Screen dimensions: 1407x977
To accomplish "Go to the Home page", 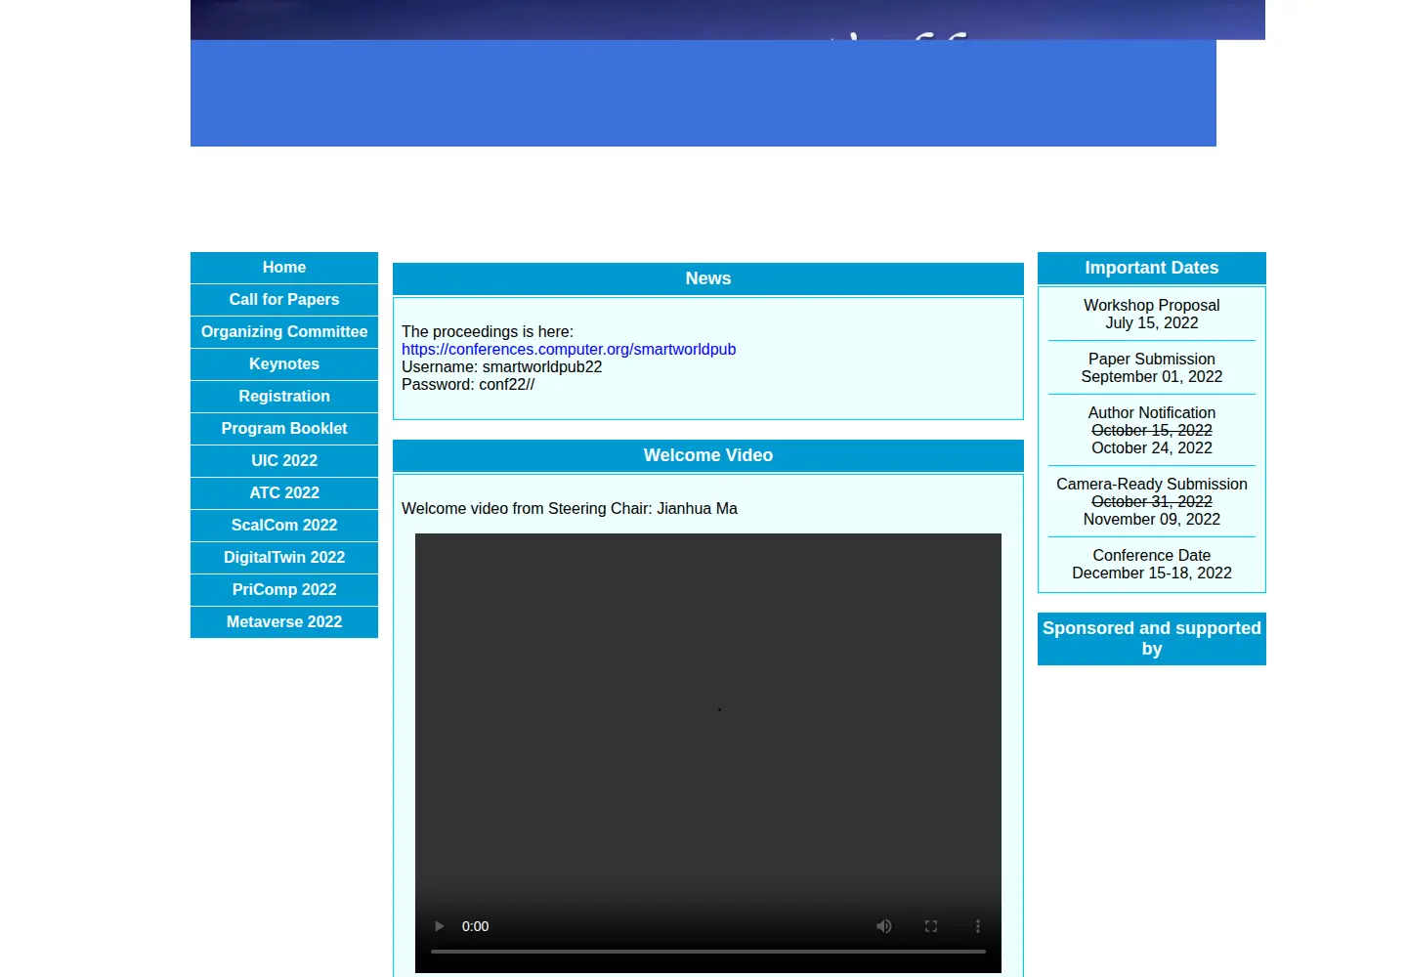I will (284, 268).
